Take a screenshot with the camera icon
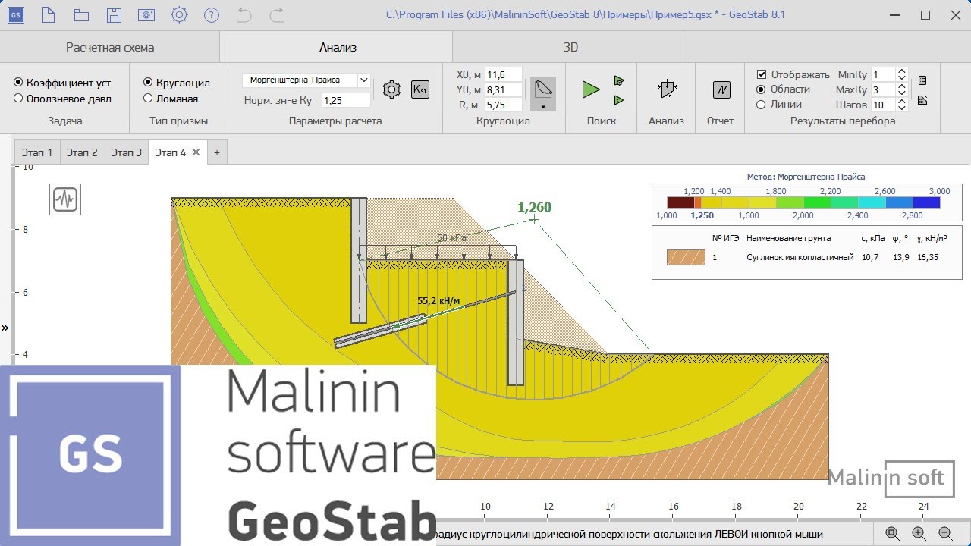Image resolution: width=971 pixels, height=546 pixels. [146, 14]
